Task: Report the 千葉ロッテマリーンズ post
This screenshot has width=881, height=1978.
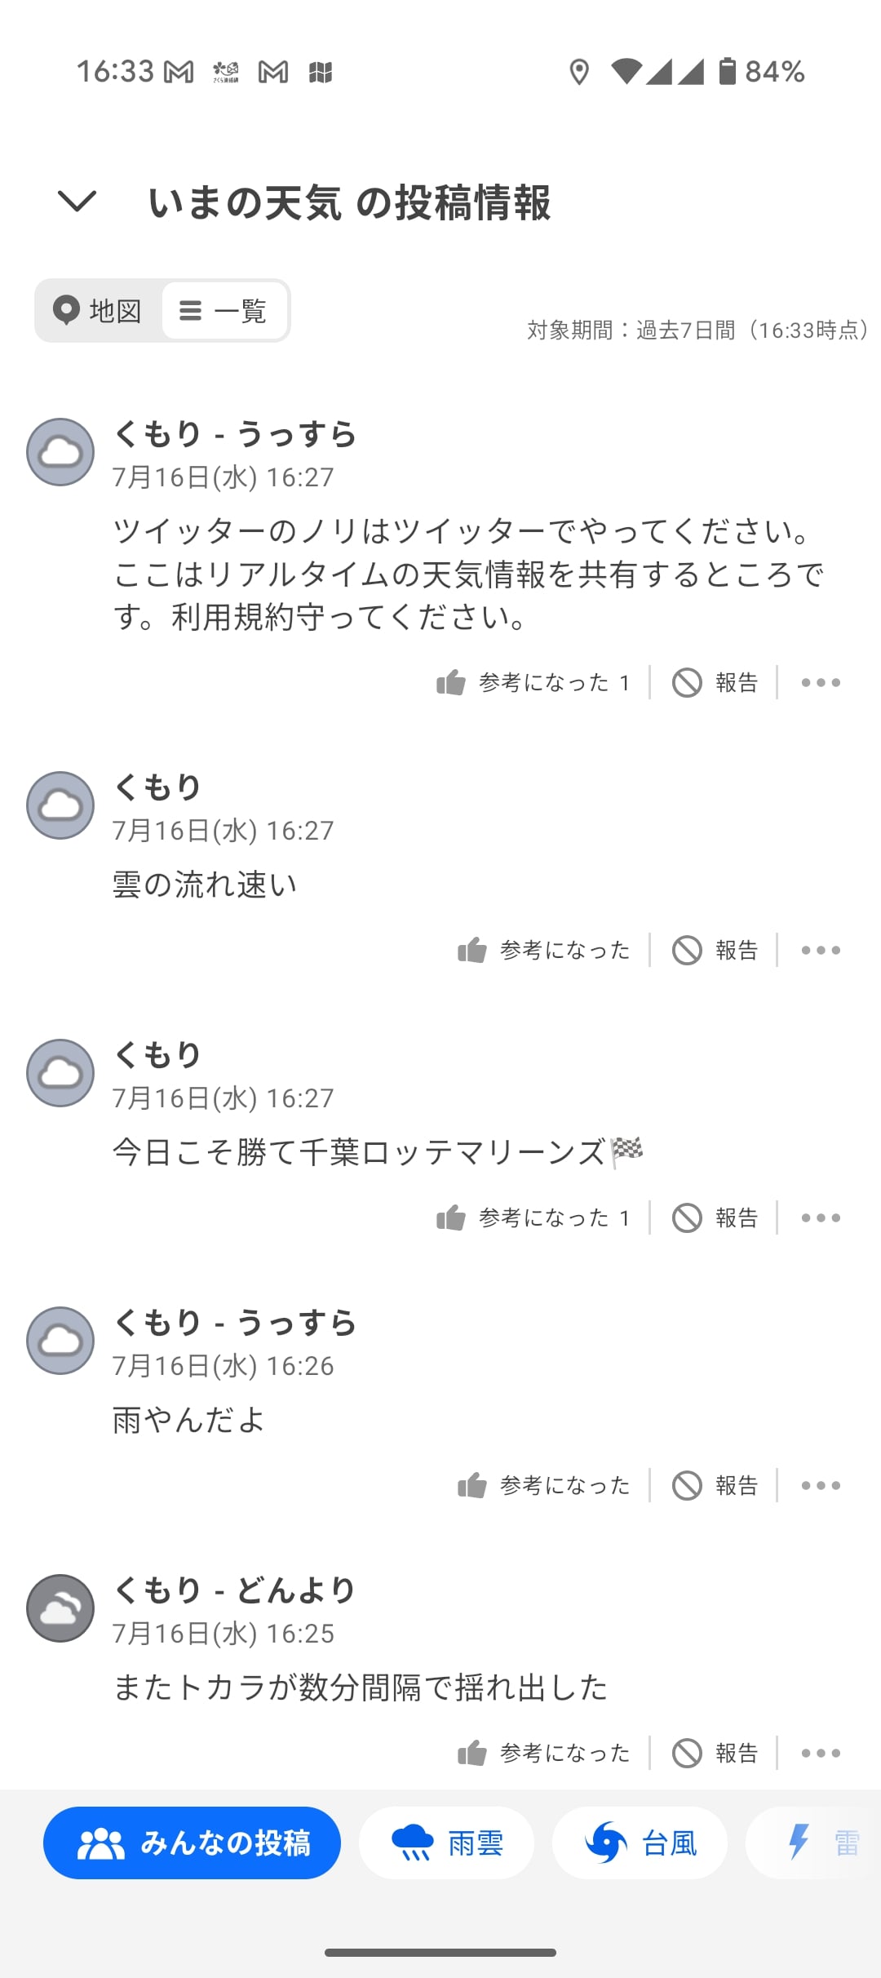Action: pos(715,1217)
